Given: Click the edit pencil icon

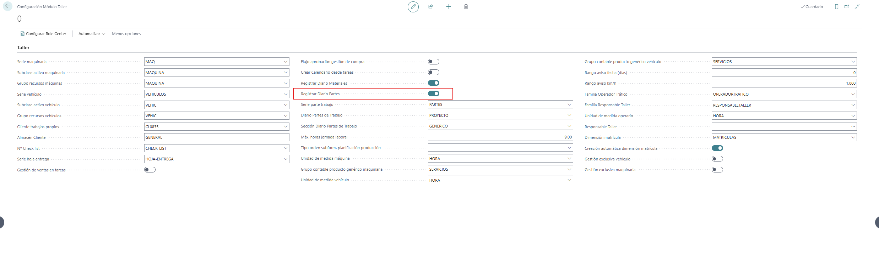Looking at the screenshot, I should (413, 7).
